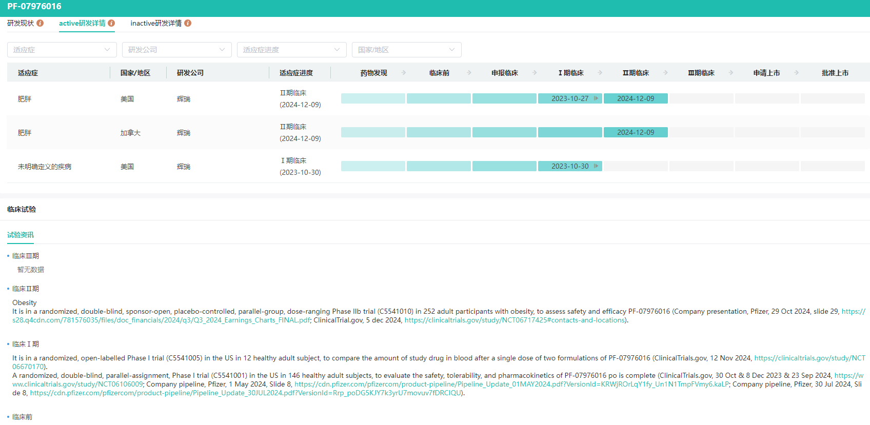Select the 试验资讯 tab
This screenshot has width=870, height=425.
[x=21, y=235]
